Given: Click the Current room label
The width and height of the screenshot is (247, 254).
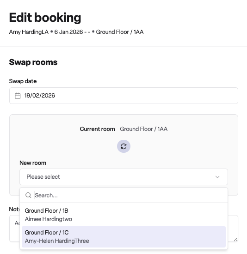Looking at the screenshot, I should point(97,129).
